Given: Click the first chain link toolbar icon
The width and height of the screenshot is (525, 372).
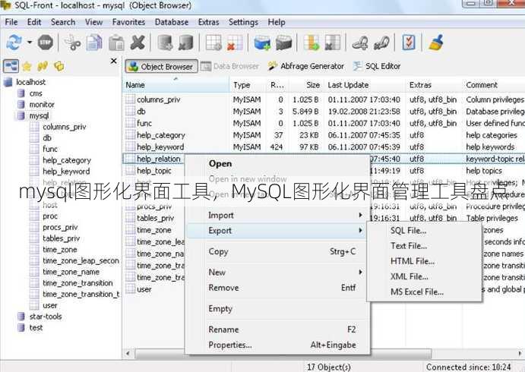Looking at the screenshot, I should 360,43.
